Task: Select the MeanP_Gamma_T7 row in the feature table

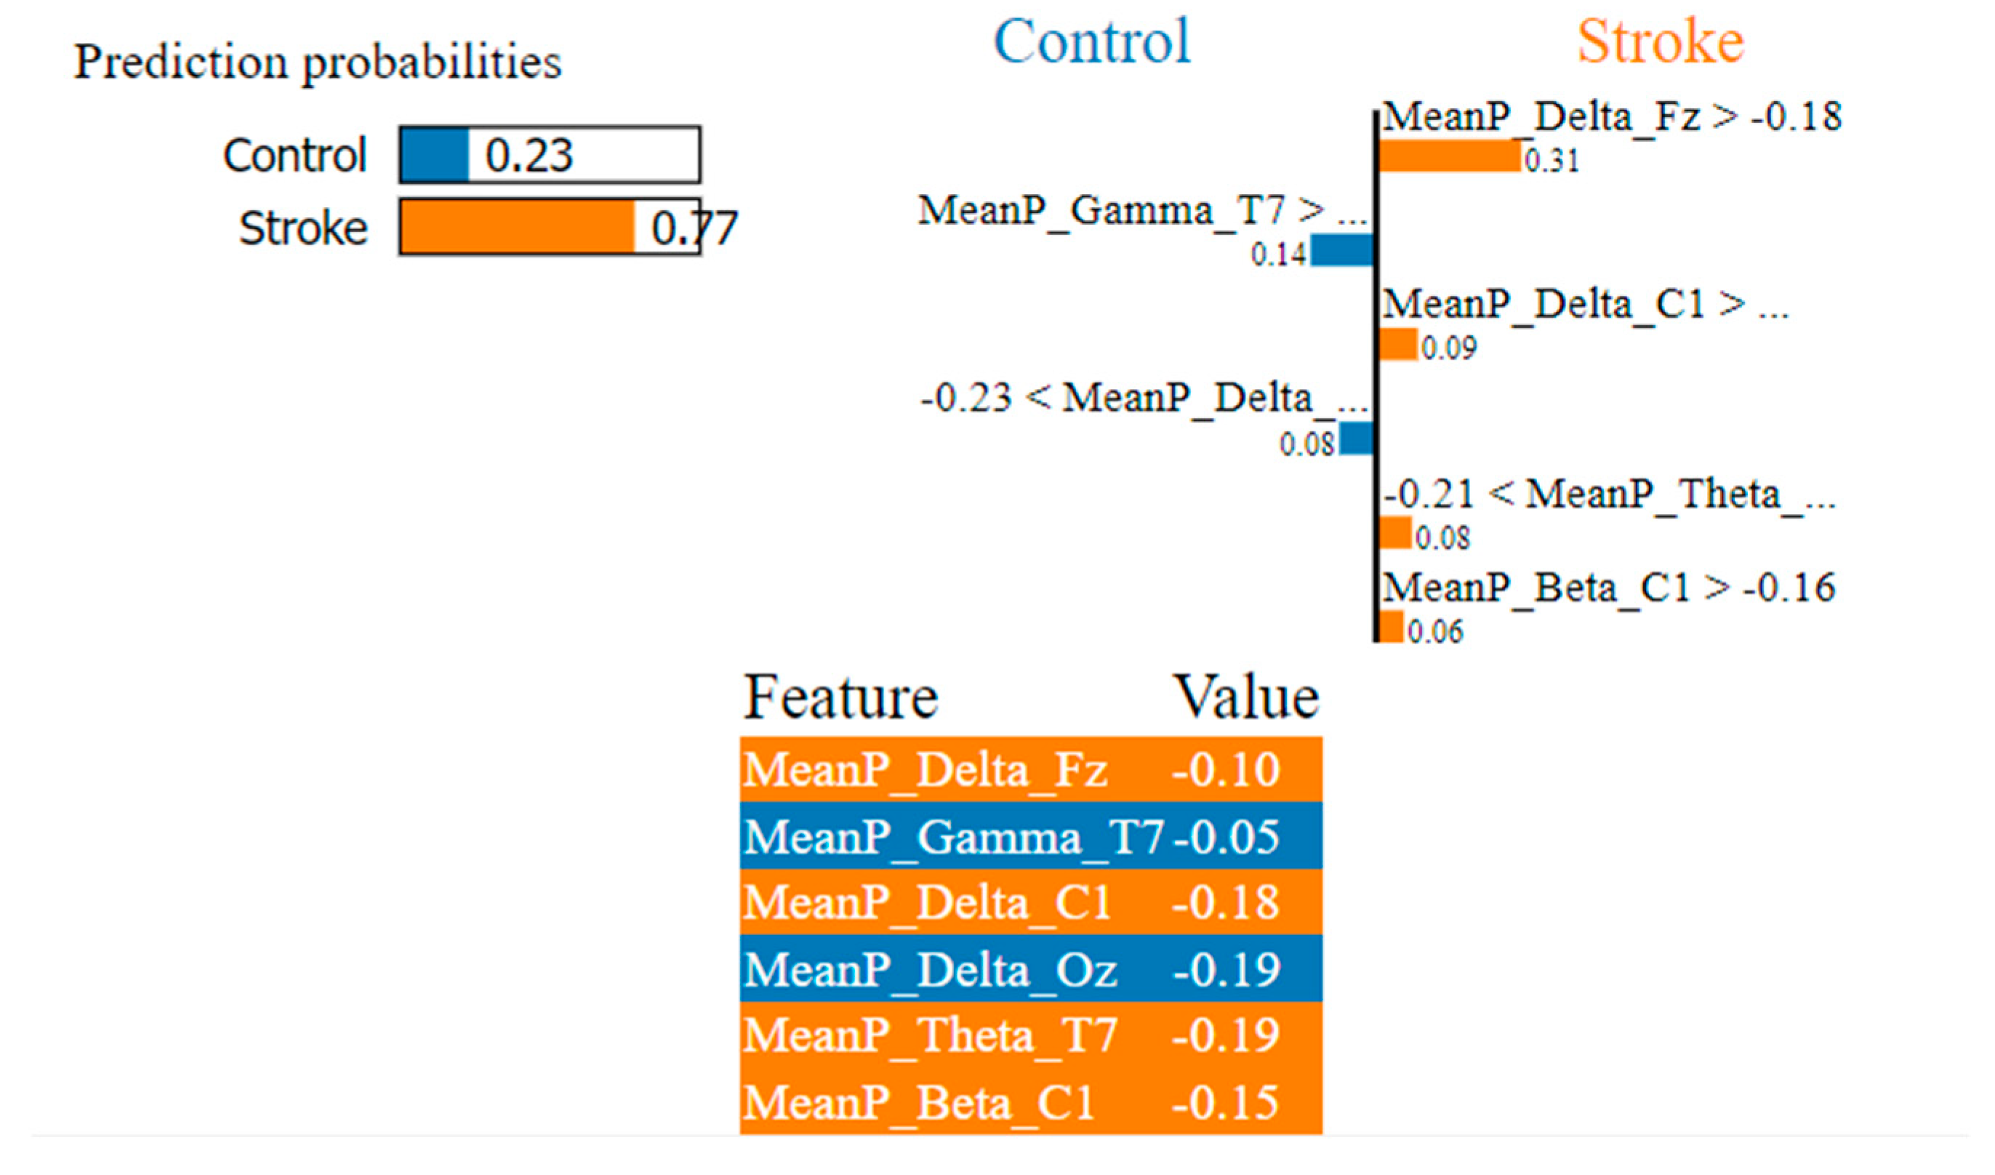Action: click(1031, 836)
